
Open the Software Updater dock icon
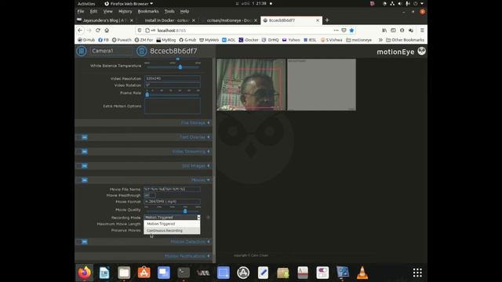(243, 273)
